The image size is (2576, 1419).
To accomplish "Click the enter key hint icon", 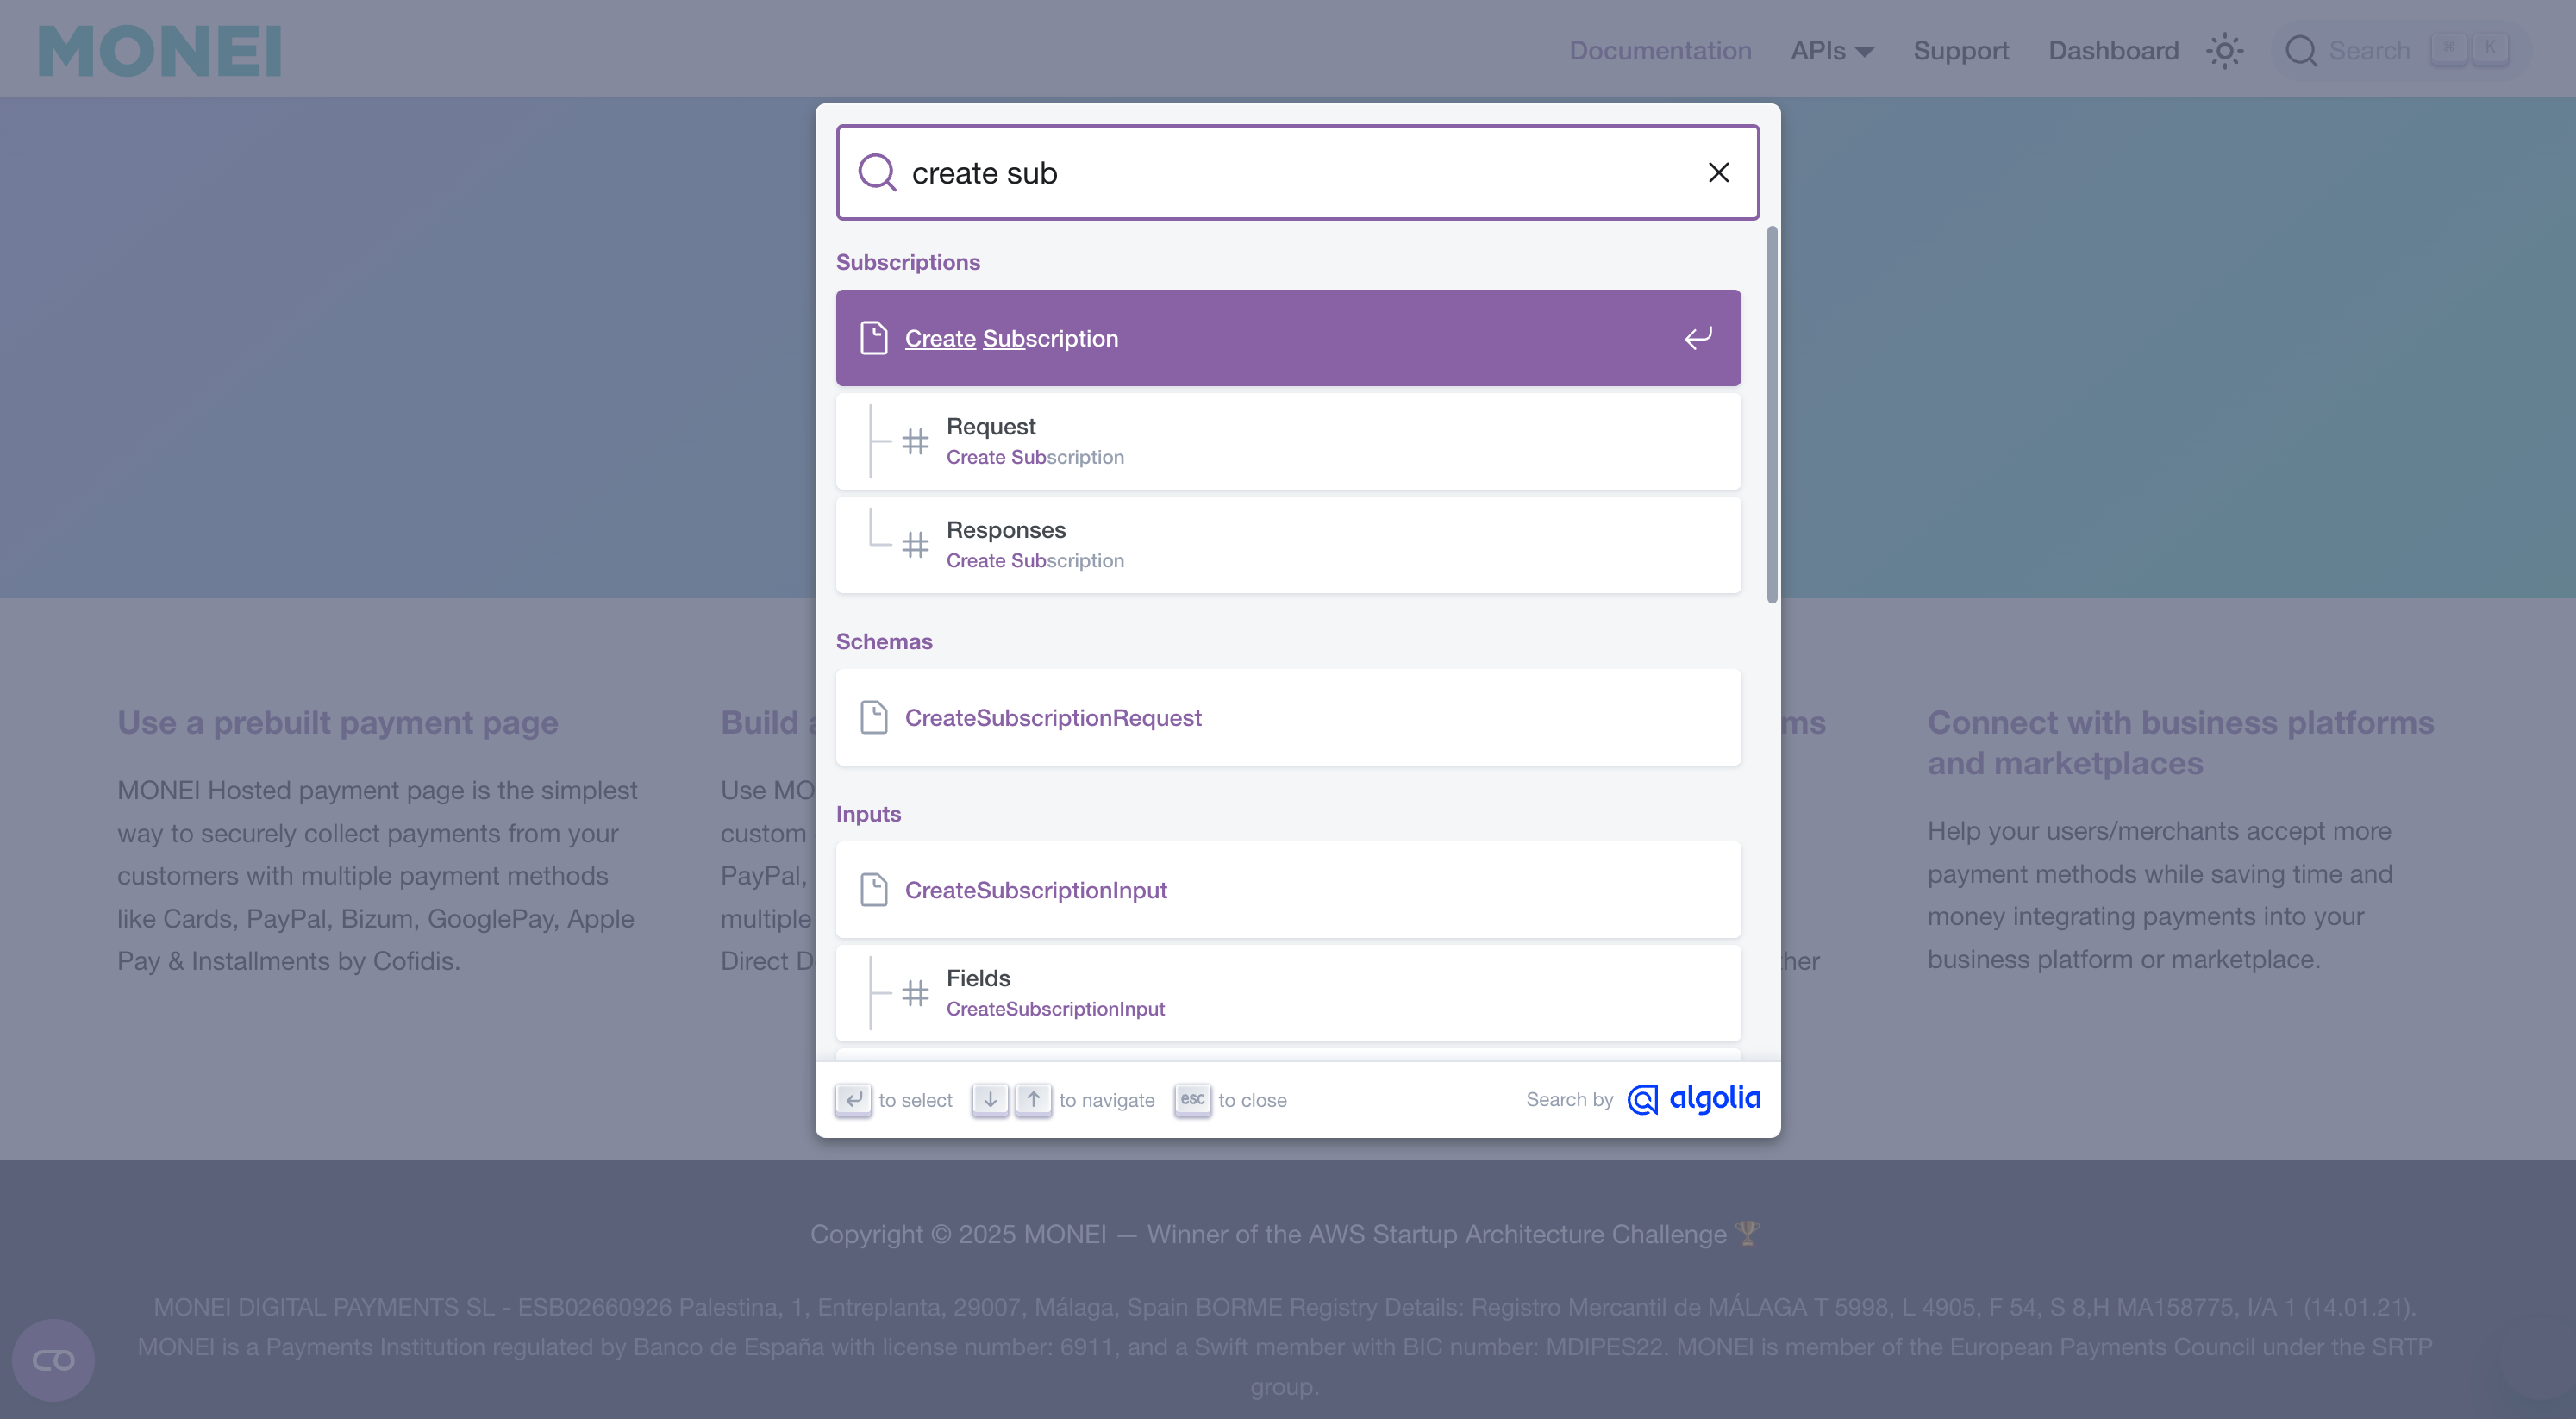I will [x=853, y=1100].
